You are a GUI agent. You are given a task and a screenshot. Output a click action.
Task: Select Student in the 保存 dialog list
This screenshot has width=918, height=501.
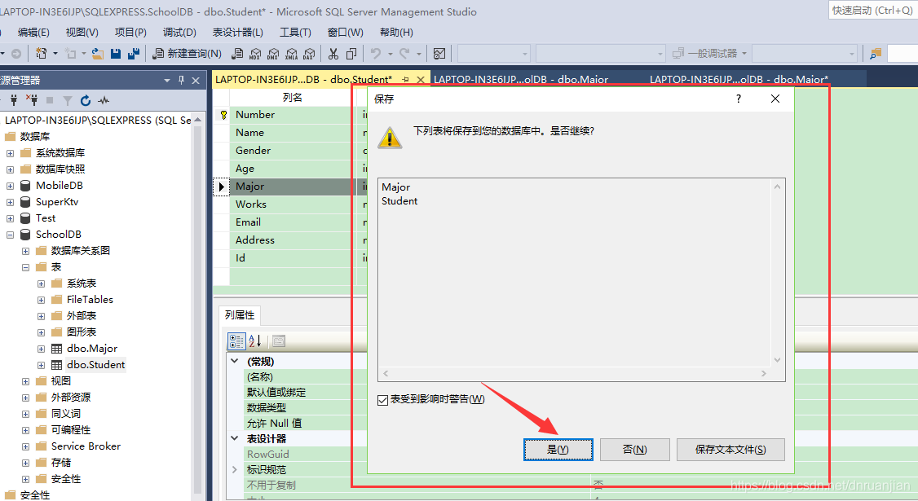(399, 200)
